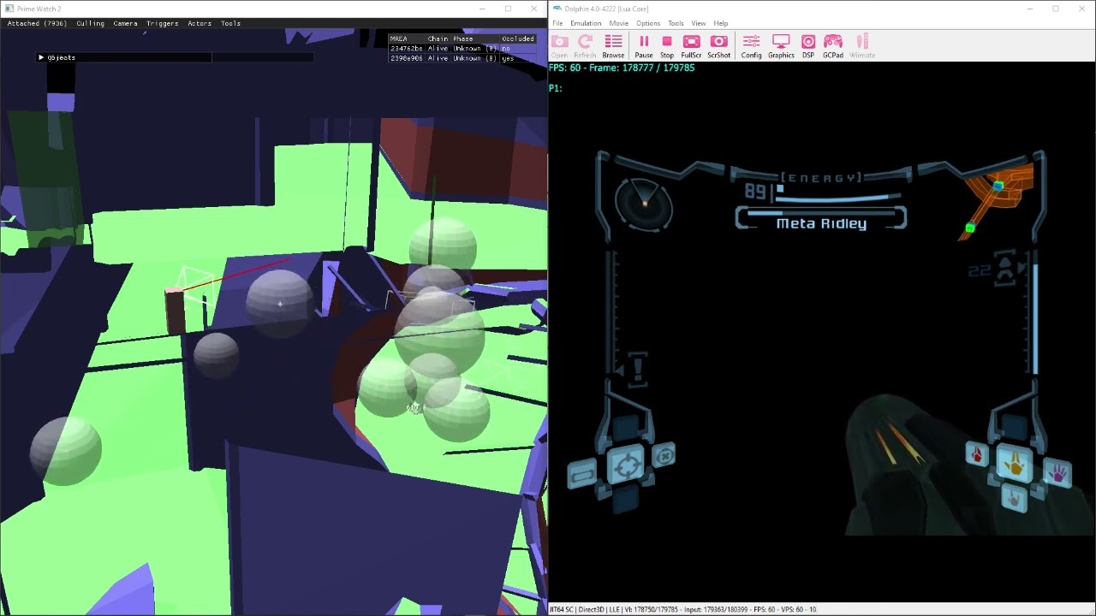
Task: Open the Culling menu in Prime Watch
Action: [90, 23]
